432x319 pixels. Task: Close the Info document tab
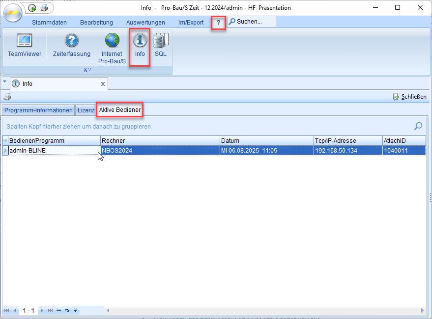click(103, 84)
